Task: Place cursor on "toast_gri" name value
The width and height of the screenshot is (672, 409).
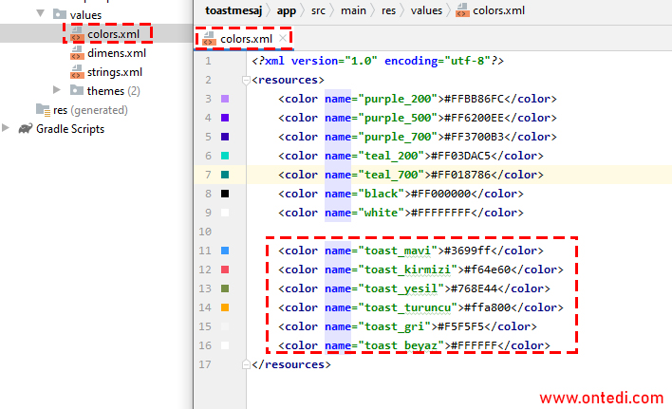Action: 394,327
